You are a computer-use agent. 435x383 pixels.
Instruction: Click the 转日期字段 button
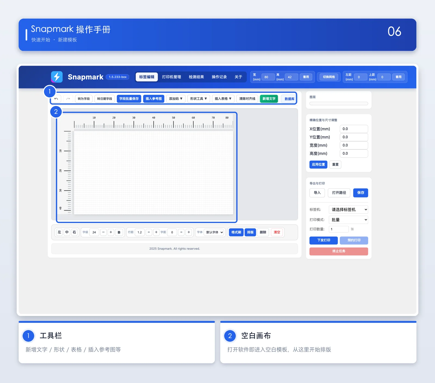(x=105, y=99)
